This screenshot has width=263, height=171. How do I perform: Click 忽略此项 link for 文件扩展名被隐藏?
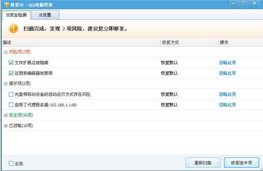click(227, 63)
